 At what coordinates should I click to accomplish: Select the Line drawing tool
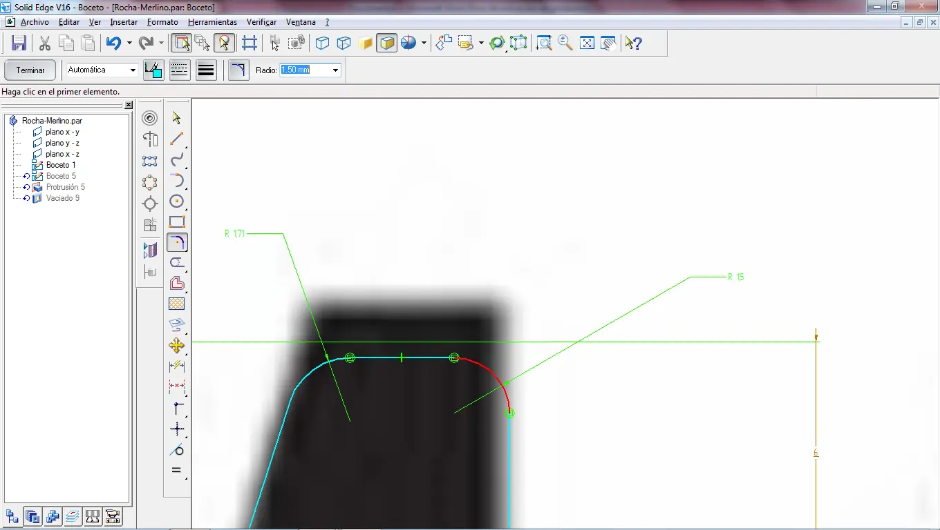pos(177,139)
